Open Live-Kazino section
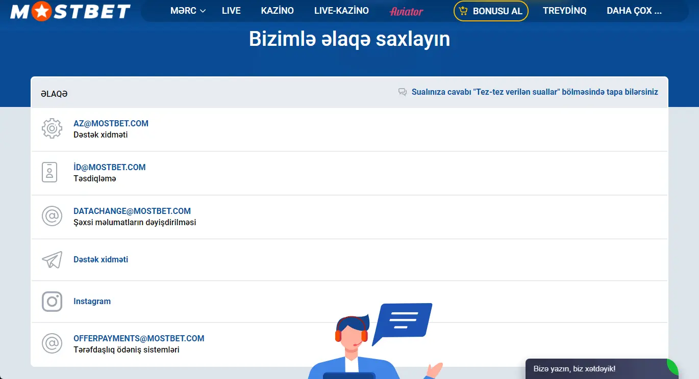Viewport: 699px width, 379px height. pyautogui.click(x=341, y=11)
